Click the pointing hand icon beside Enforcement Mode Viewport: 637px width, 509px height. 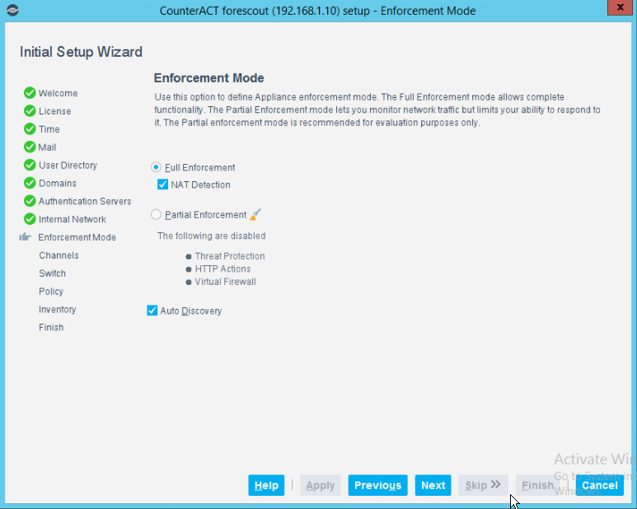(x=26, y=236)
